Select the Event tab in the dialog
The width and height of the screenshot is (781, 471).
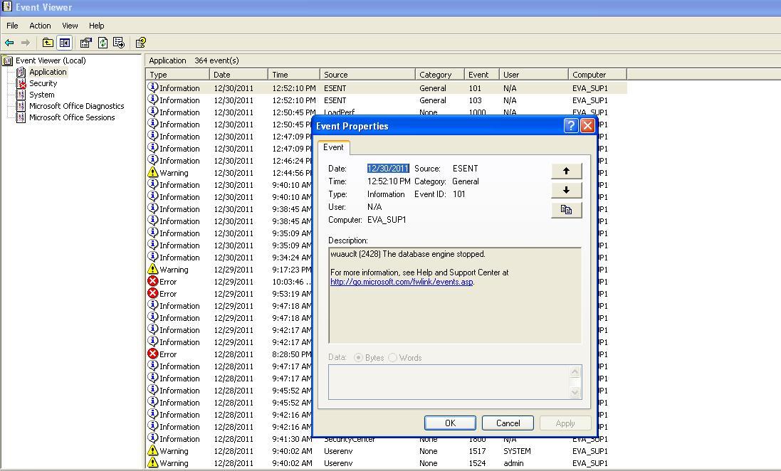(x=333, y=147)
